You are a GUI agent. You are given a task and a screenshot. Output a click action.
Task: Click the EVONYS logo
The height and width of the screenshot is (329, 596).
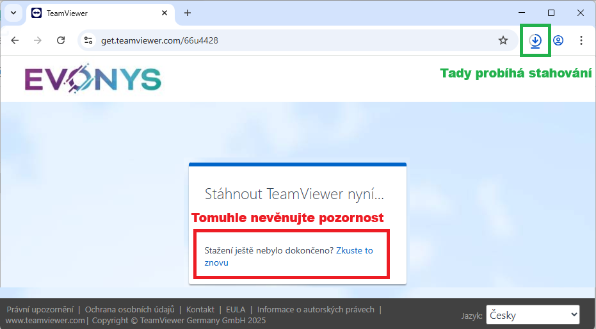93,79
